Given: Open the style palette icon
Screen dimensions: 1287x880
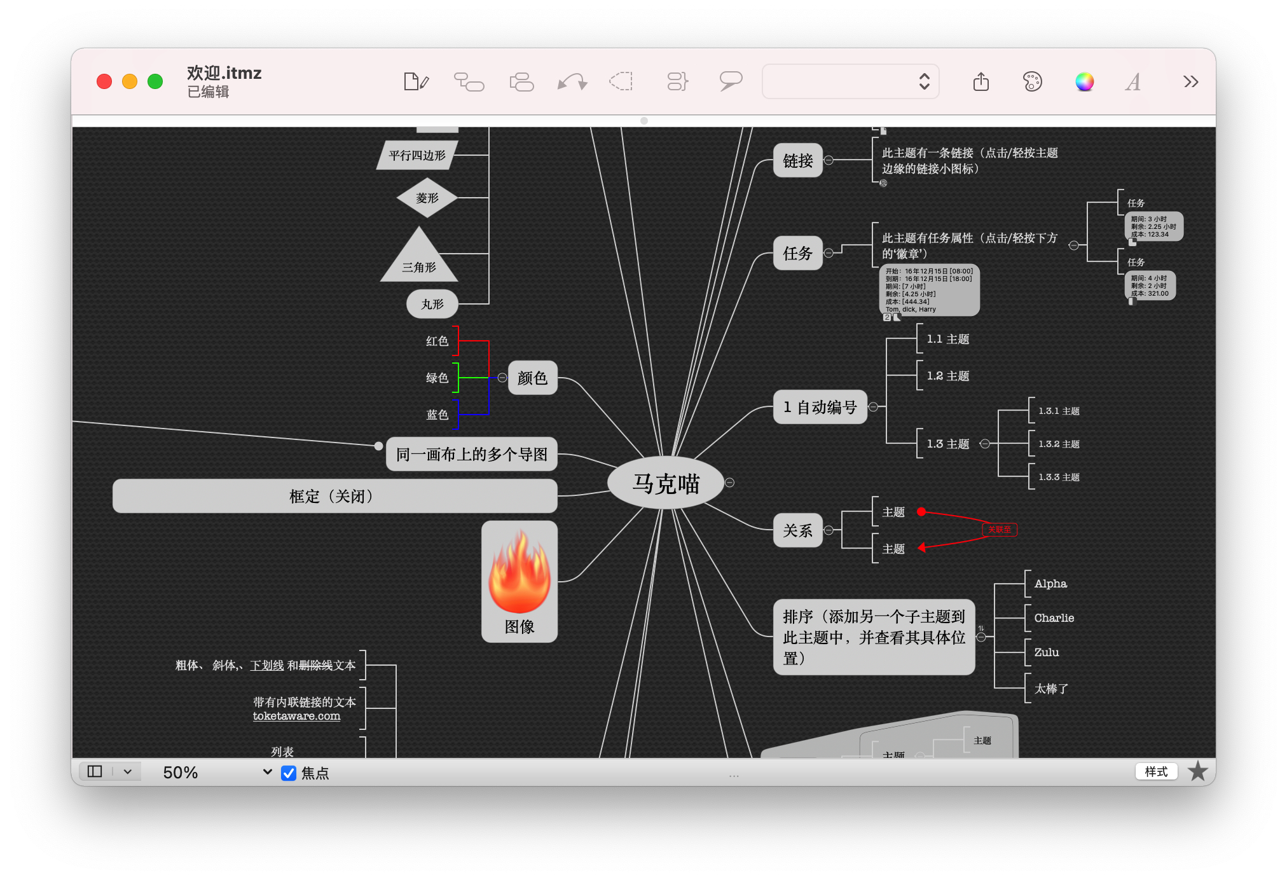Looking at the screenshot, I should [1033, 81].
